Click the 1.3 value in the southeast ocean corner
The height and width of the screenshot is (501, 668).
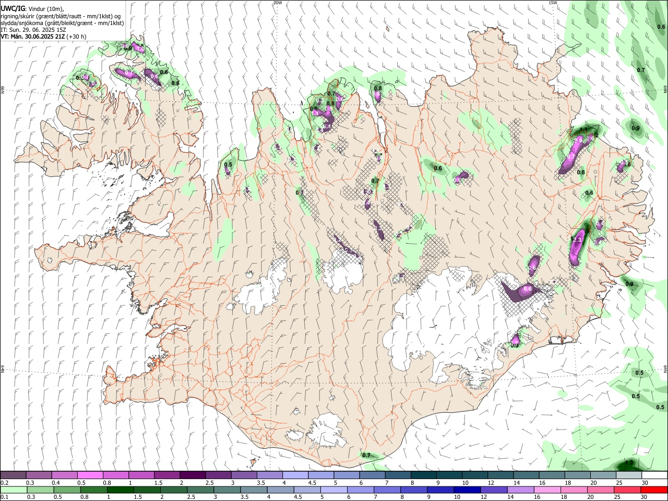pyautogui.click(x=629, y=463)
